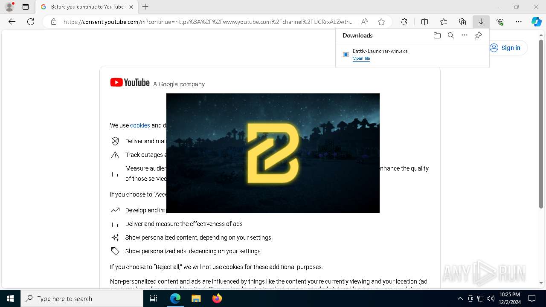Click the Battly-Launcher-win.exe file name

click(x=380, y=51)
